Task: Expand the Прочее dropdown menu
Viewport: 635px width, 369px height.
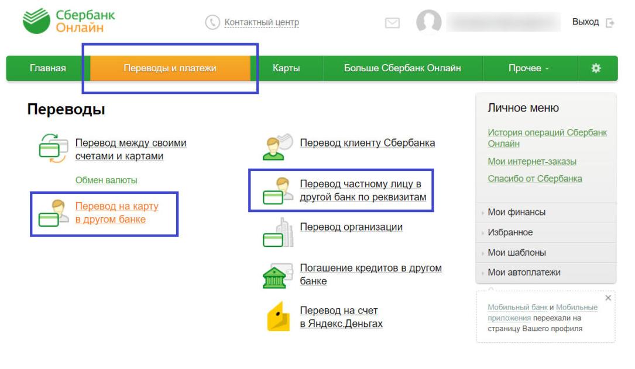Action: coord(529,68)
